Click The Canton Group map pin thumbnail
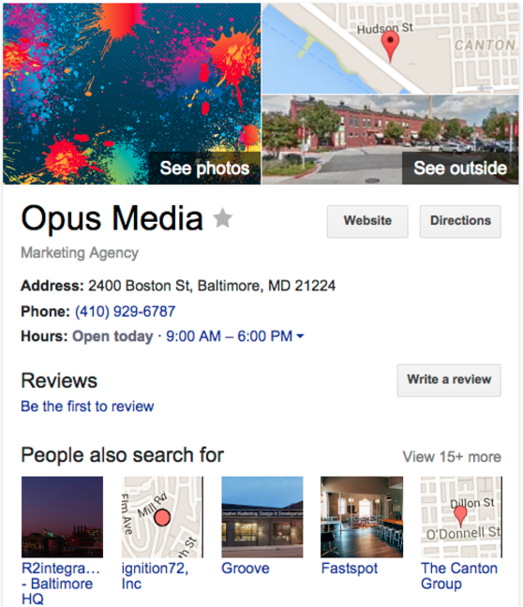This screenshot has width=523, height=607. [x=461, y=517]
